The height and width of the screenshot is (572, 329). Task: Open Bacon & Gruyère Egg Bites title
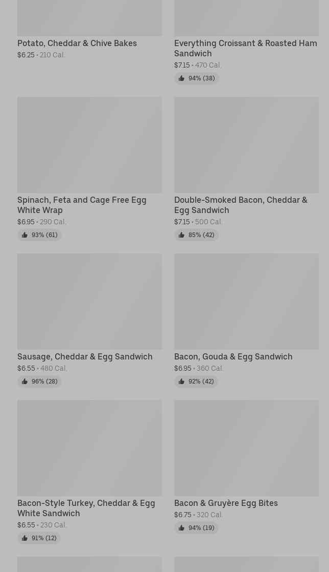[x=226, y=503]
